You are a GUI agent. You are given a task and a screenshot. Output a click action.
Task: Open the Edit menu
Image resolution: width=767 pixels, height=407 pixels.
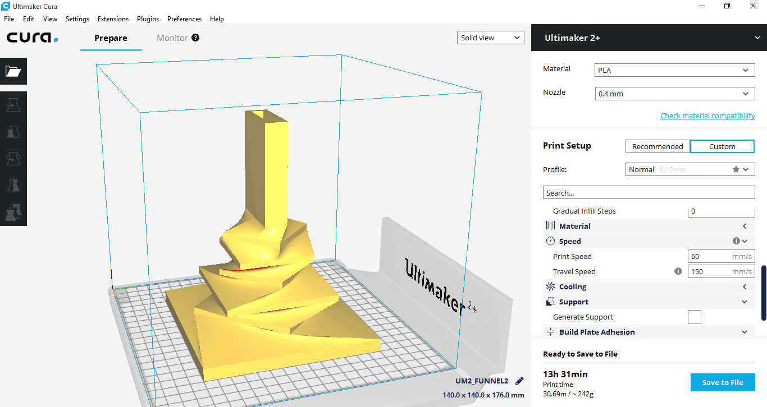[x=29, y=18]
